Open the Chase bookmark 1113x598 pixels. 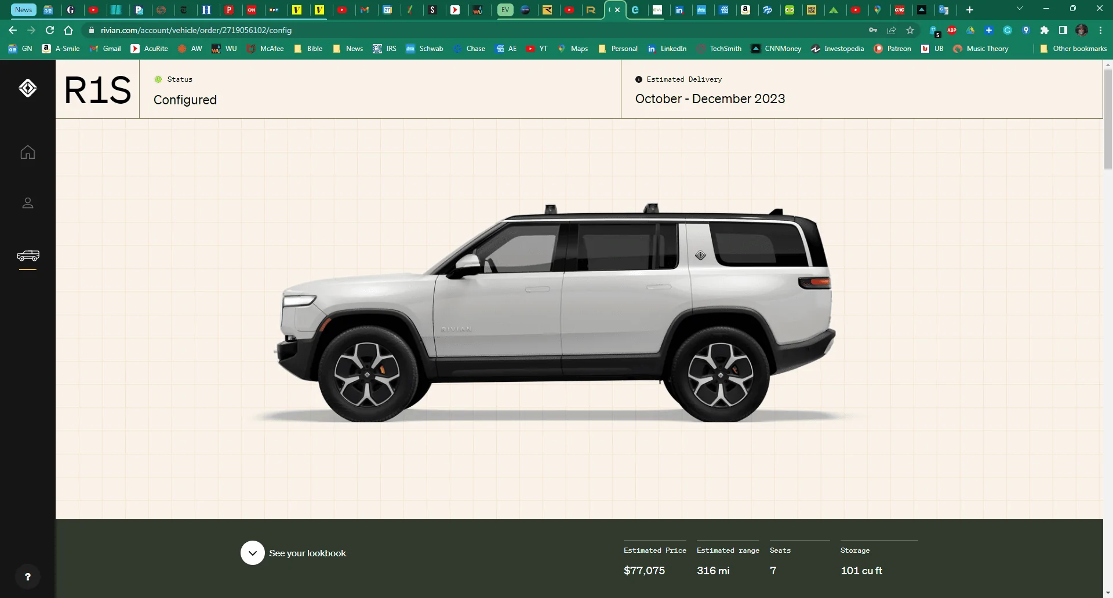470,49
